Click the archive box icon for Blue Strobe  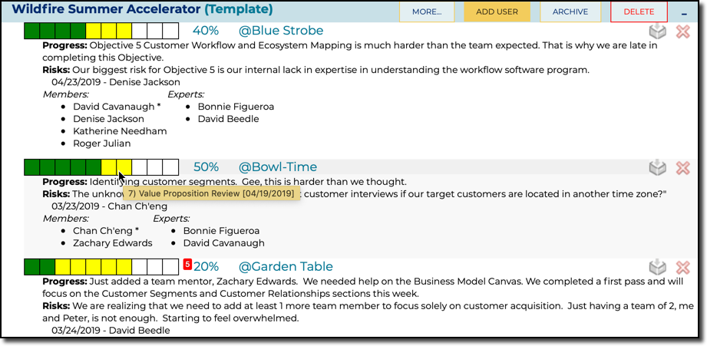(657, 31)
